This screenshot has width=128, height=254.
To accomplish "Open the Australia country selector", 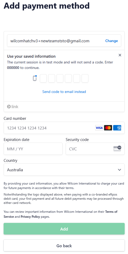I will click(x=64, y=170).
